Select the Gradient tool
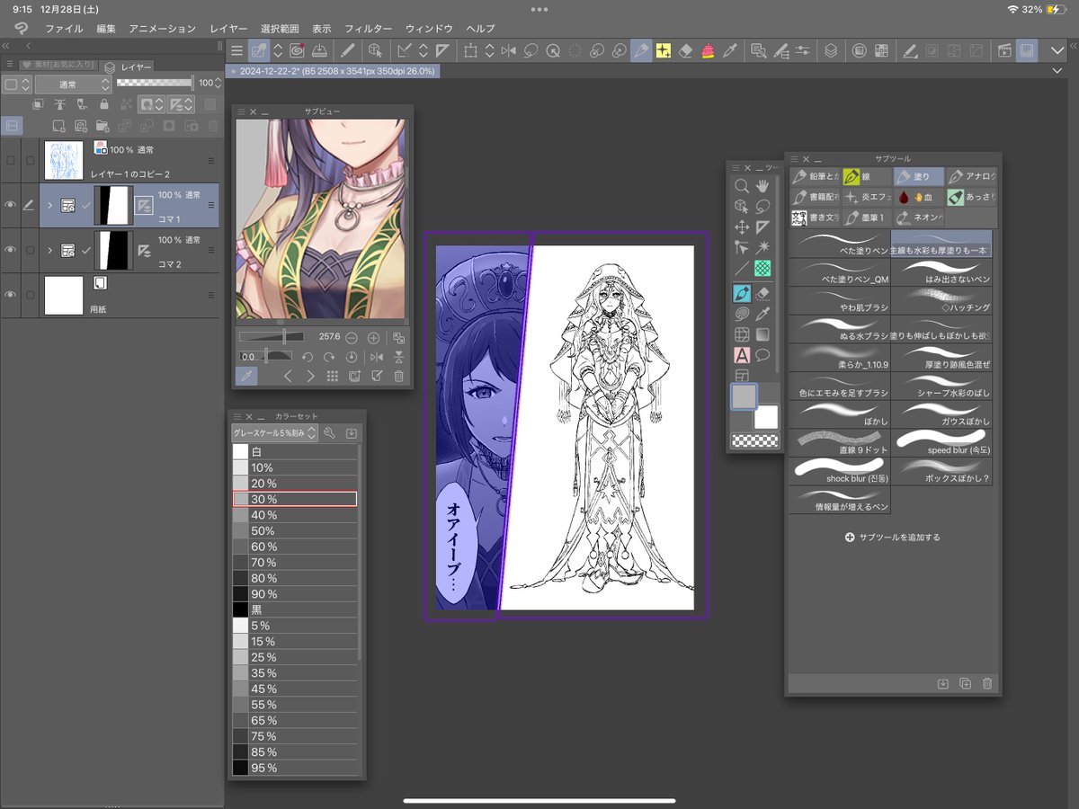Screen dimensions: 1079x809 (x=763, y=334)
